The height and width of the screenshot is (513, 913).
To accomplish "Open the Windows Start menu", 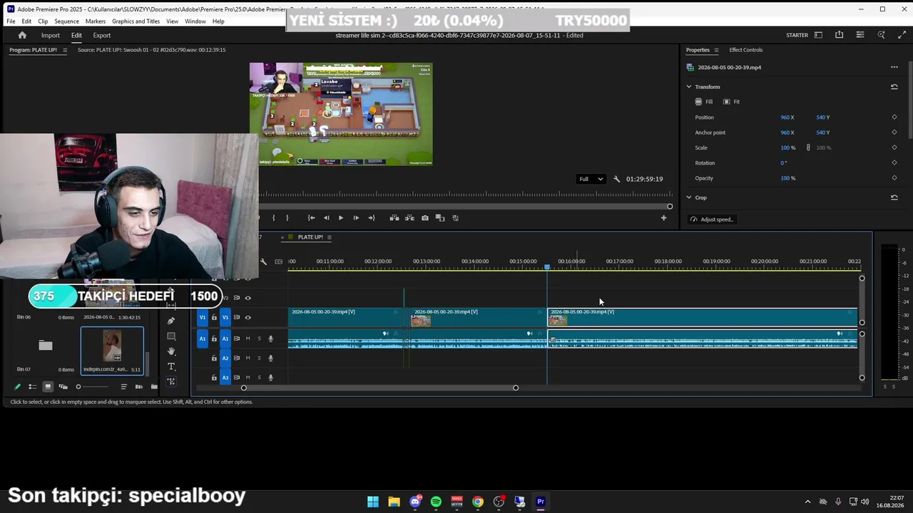I will (373, 502).
